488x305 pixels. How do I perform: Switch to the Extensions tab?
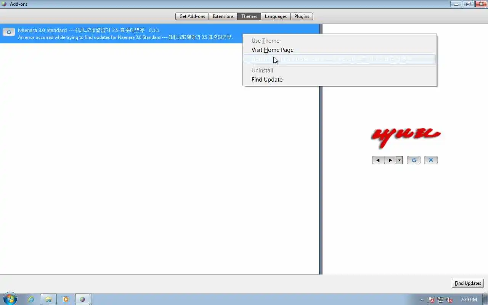pos(223,16)
